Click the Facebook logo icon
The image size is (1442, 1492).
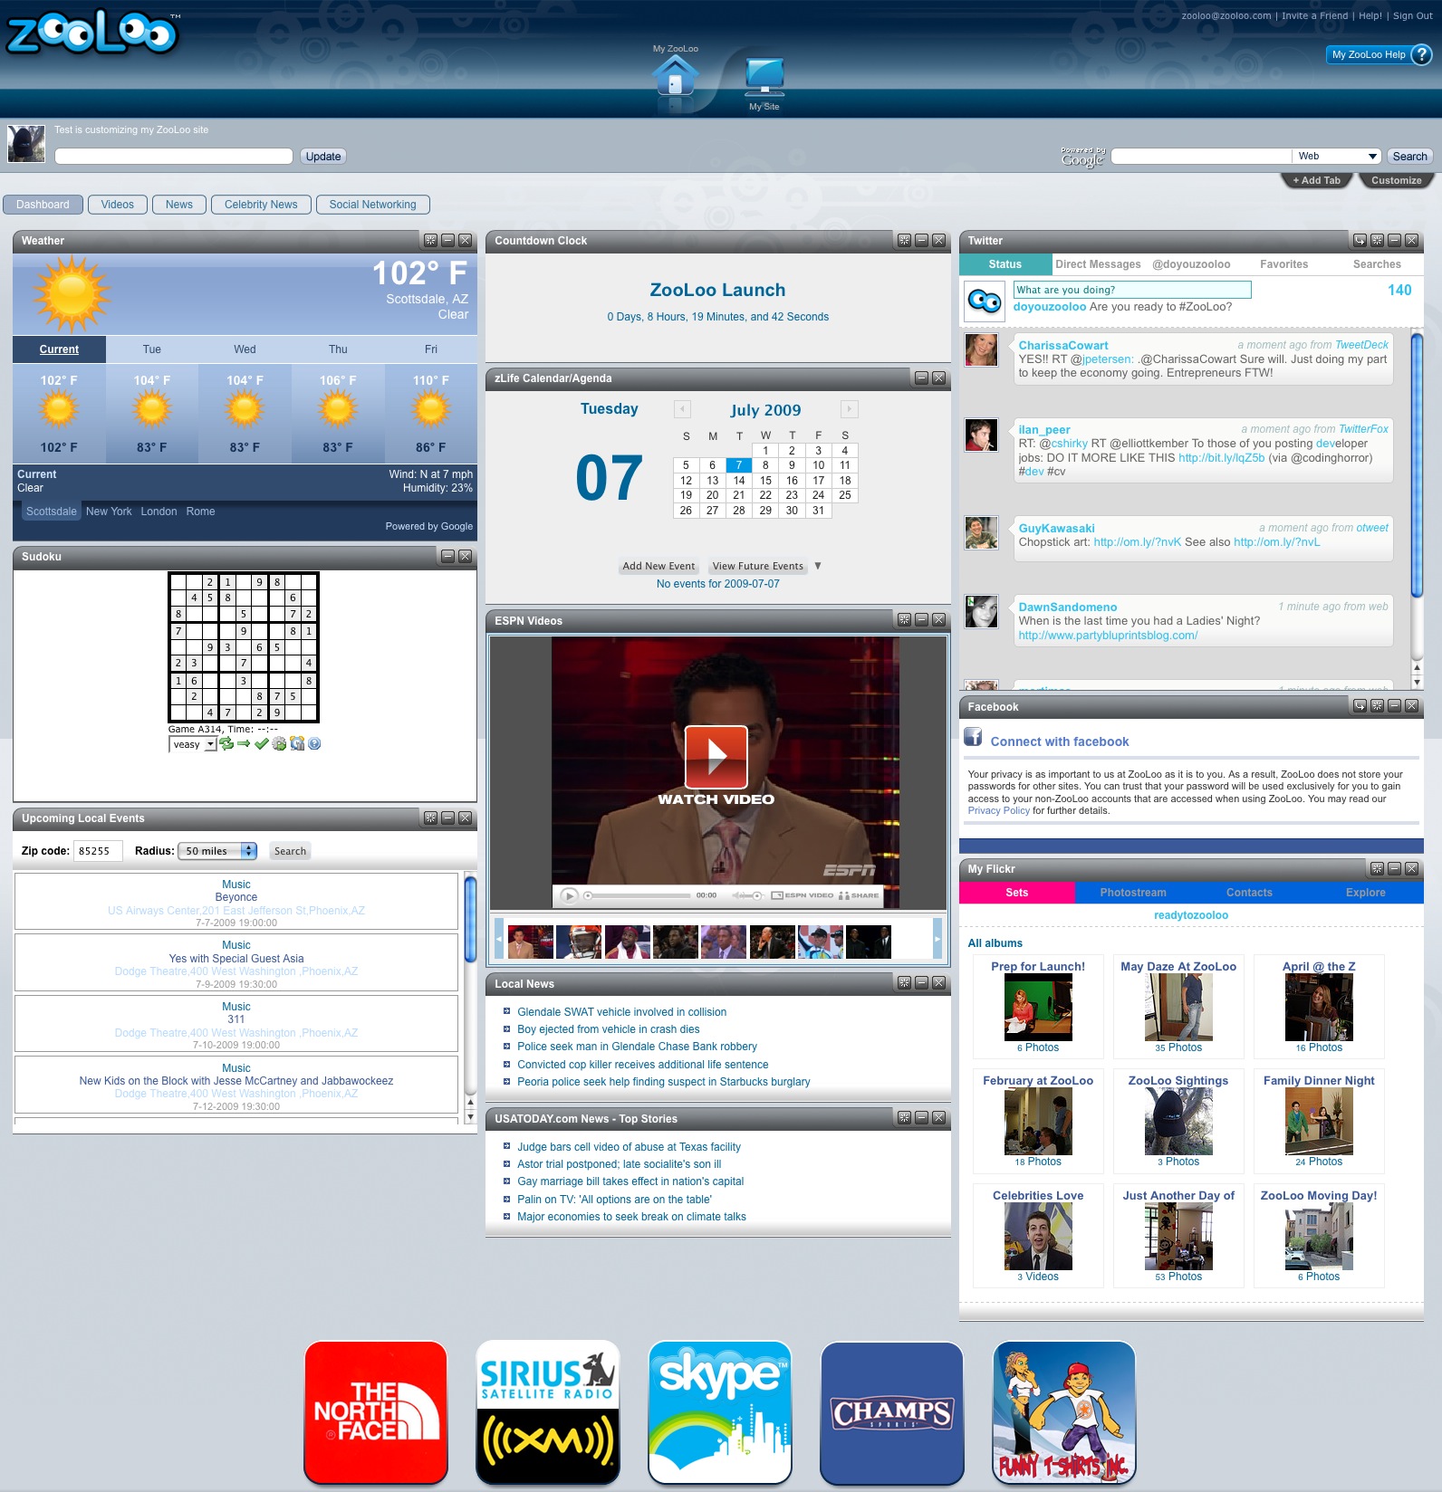point(973,737)
